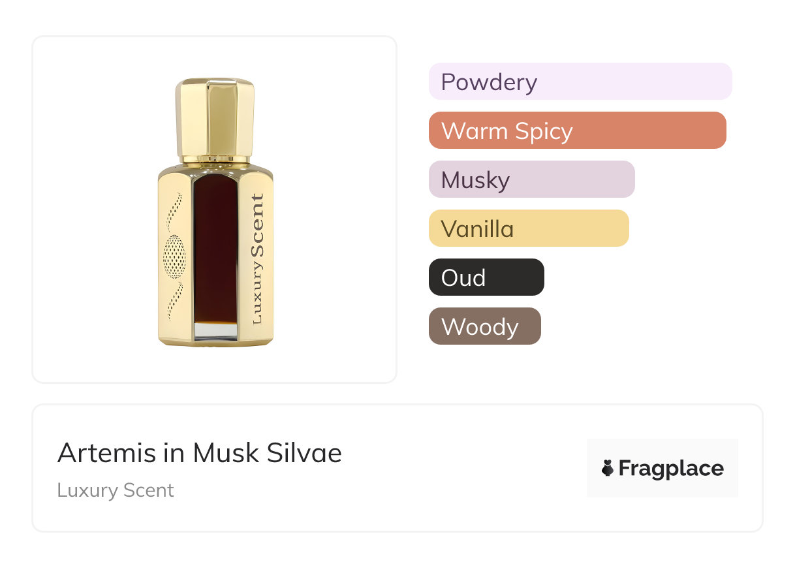Viewport: 795px width, 564px height.
Task: Pick the Vanilla accord bar
Action: pos(528,228)
